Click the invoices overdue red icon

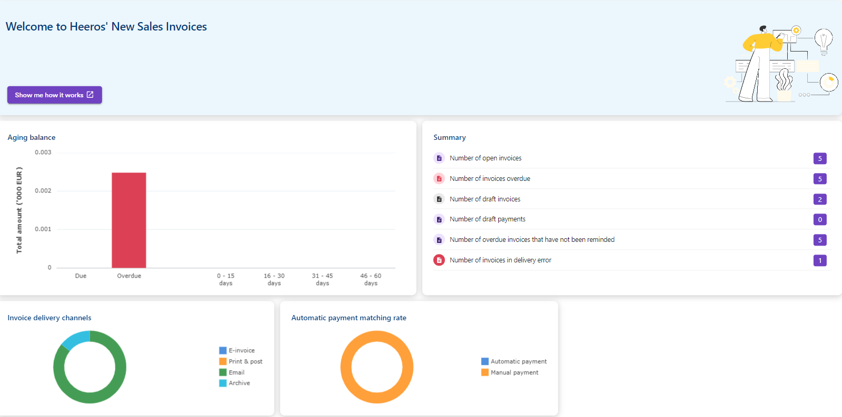(x=439, y=179)
